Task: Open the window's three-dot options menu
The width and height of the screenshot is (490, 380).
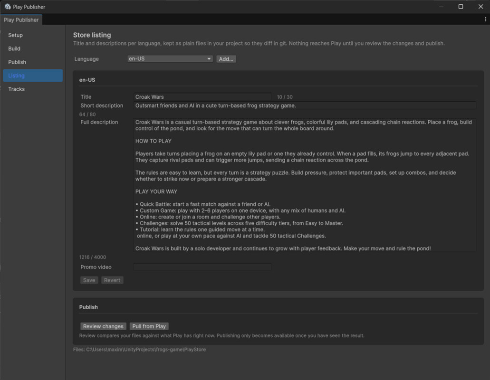Action: [x=485, y=19]
